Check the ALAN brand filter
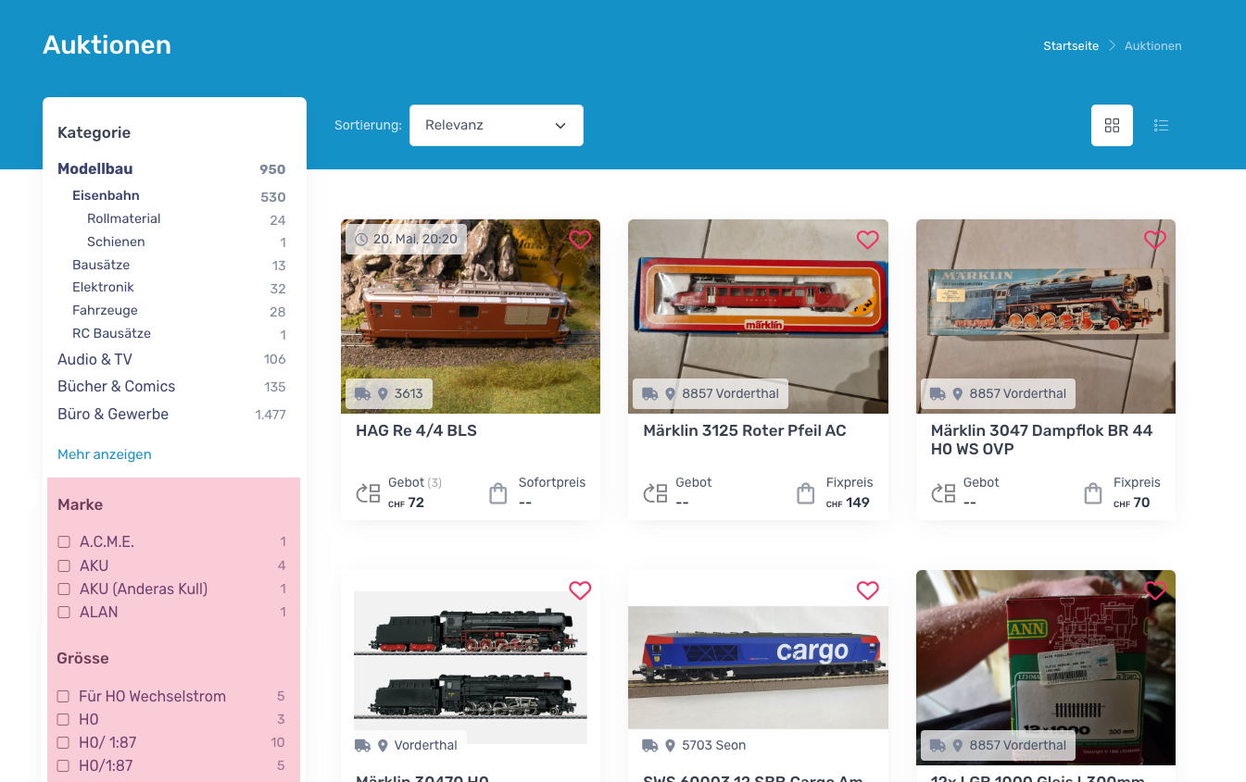Image resolution: width=1246 pixels, height=782 pixels. pos(64,612)
